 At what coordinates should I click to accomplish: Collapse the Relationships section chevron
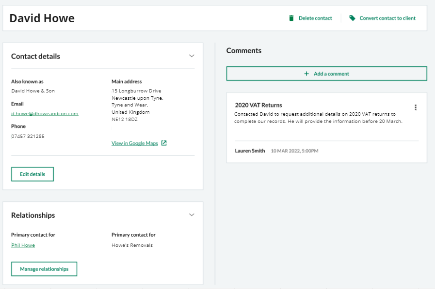coord(192,215)
